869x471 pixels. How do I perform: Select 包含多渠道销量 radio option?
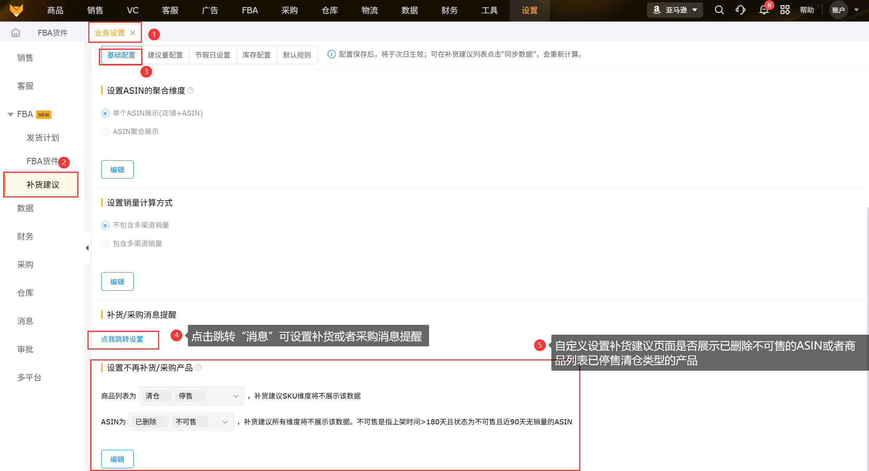[105, 244]
